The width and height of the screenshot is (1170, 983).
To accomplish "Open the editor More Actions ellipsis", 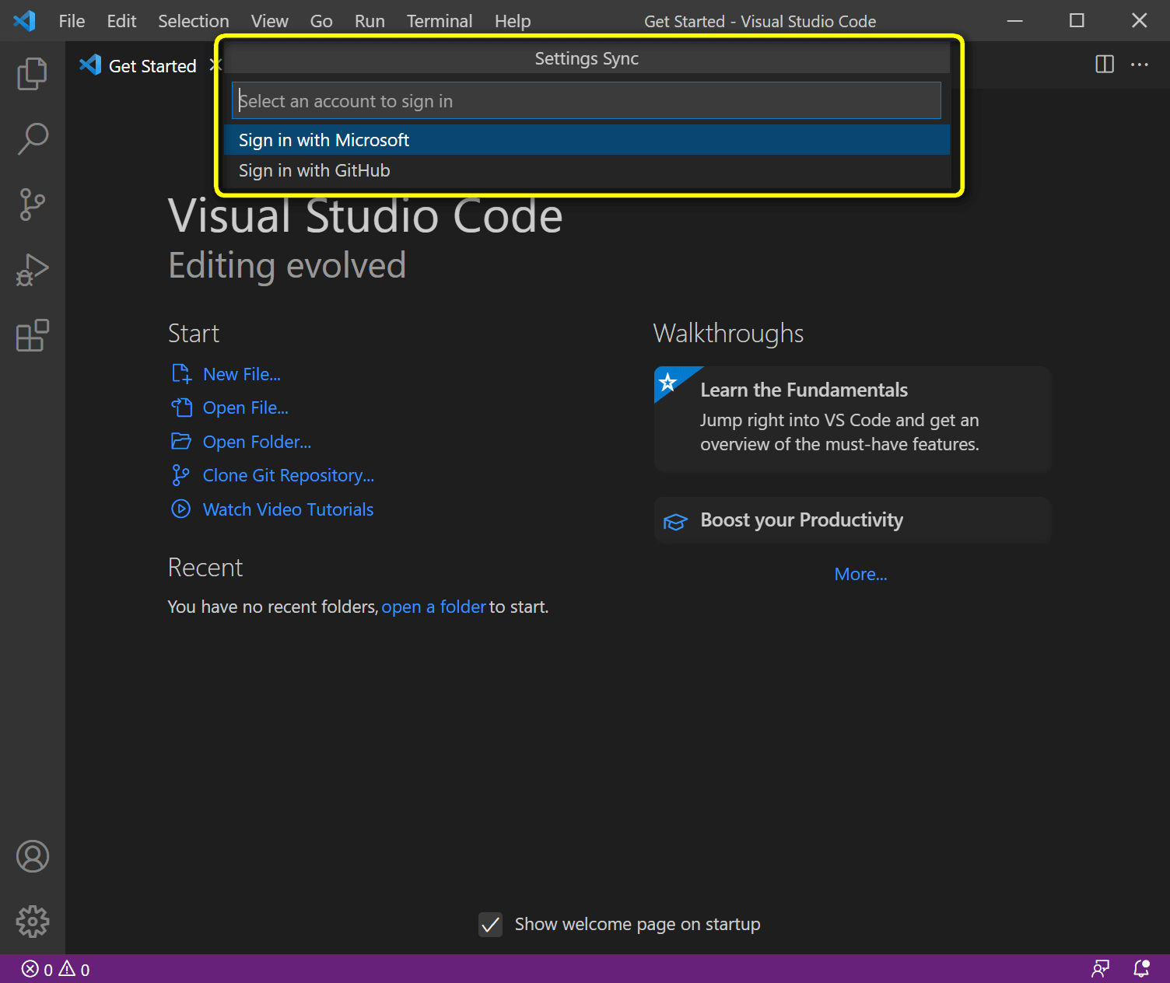I will 1140,65.
